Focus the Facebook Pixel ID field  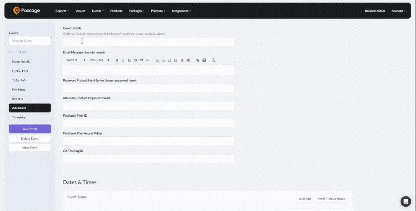[x=148, y=123]
